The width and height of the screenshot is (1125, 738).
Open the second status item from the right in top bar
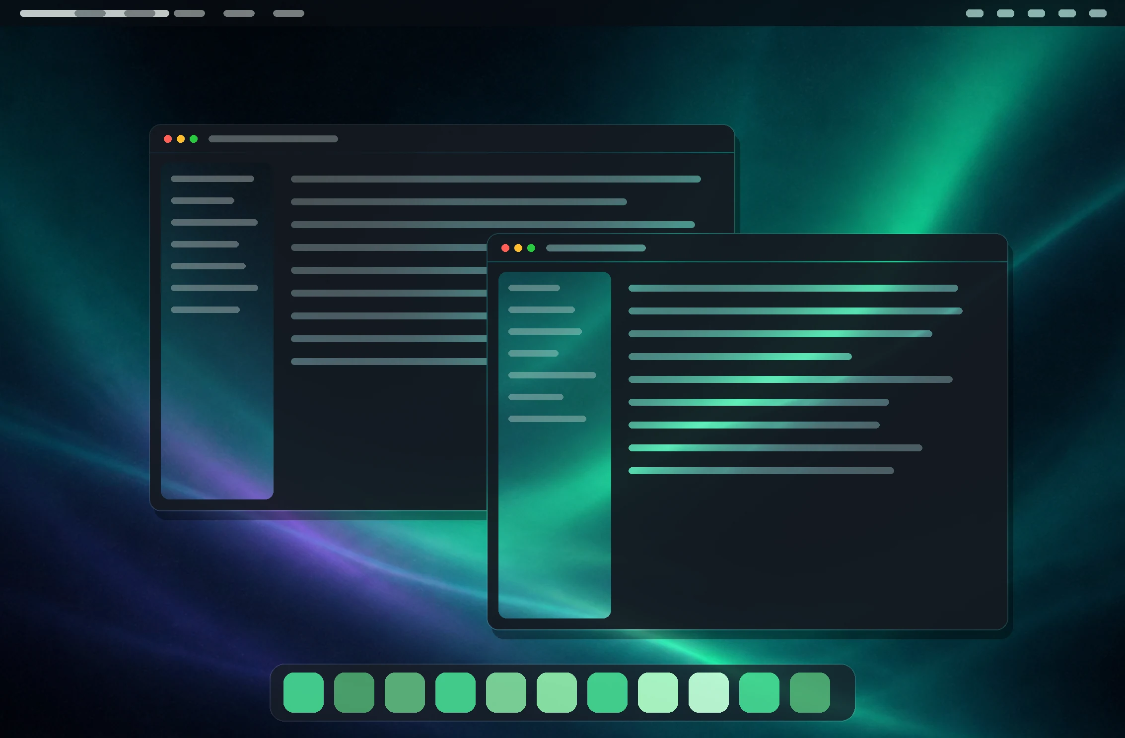[x=1067, y=13]
